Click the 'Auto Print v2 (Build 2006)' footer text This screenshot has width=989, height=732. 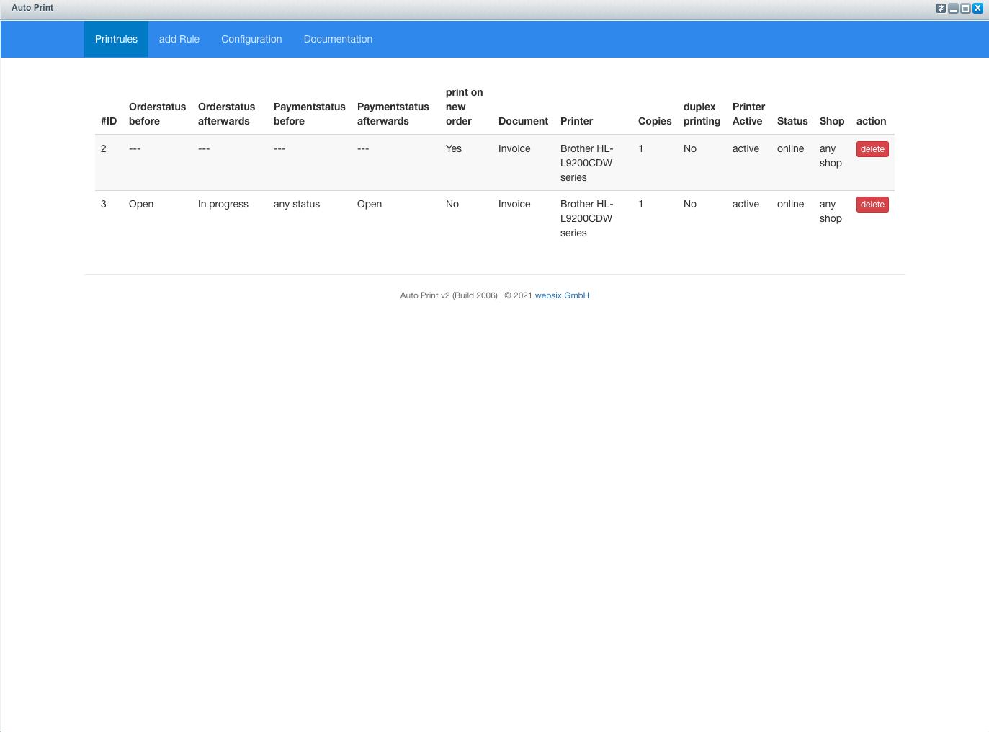[449, 295]
